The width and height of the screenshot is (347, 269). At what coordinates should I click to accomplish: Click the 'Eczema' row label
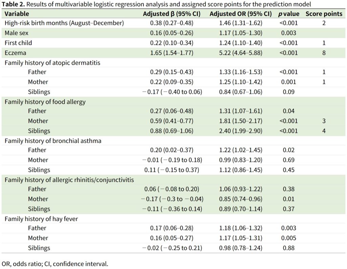[x=15, y=53]
